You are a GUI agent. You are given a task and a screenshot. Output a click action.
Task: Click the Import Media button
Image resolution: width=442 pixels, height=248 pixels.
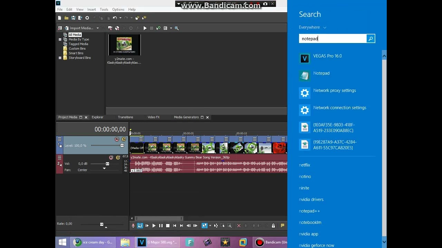point(79,28)
